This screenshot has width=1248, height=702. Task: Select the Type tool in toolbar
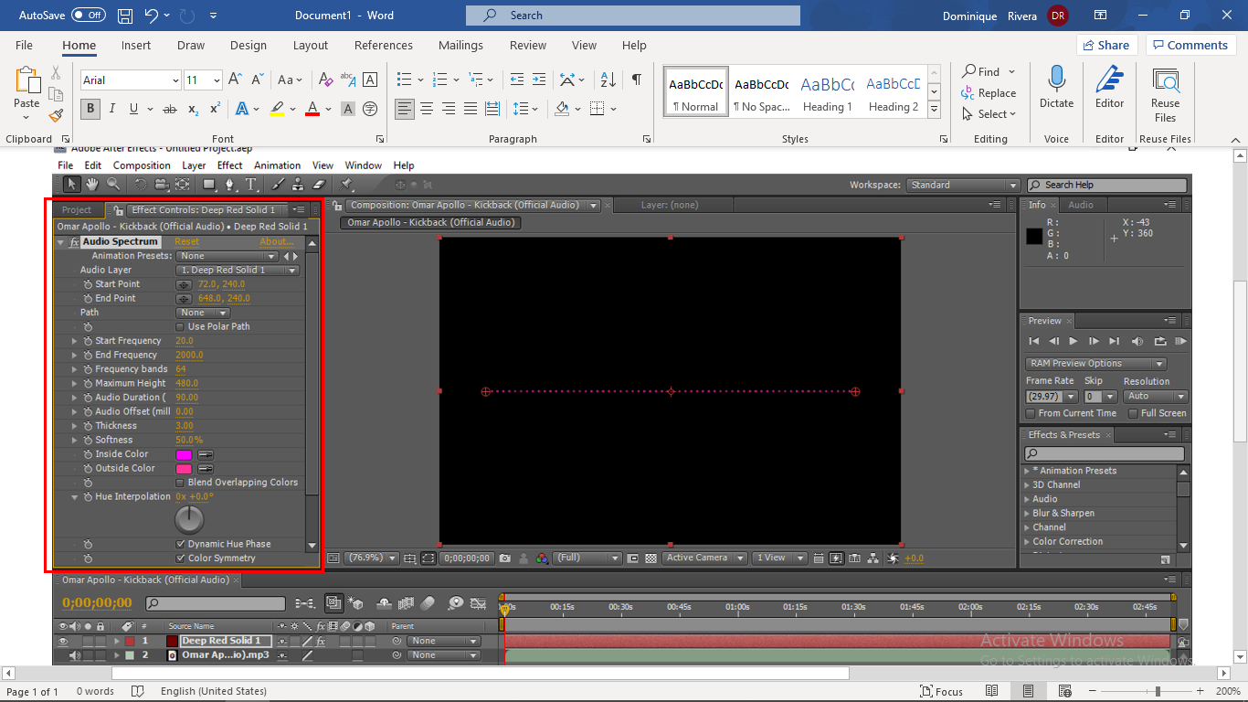[x=250, y=185]
